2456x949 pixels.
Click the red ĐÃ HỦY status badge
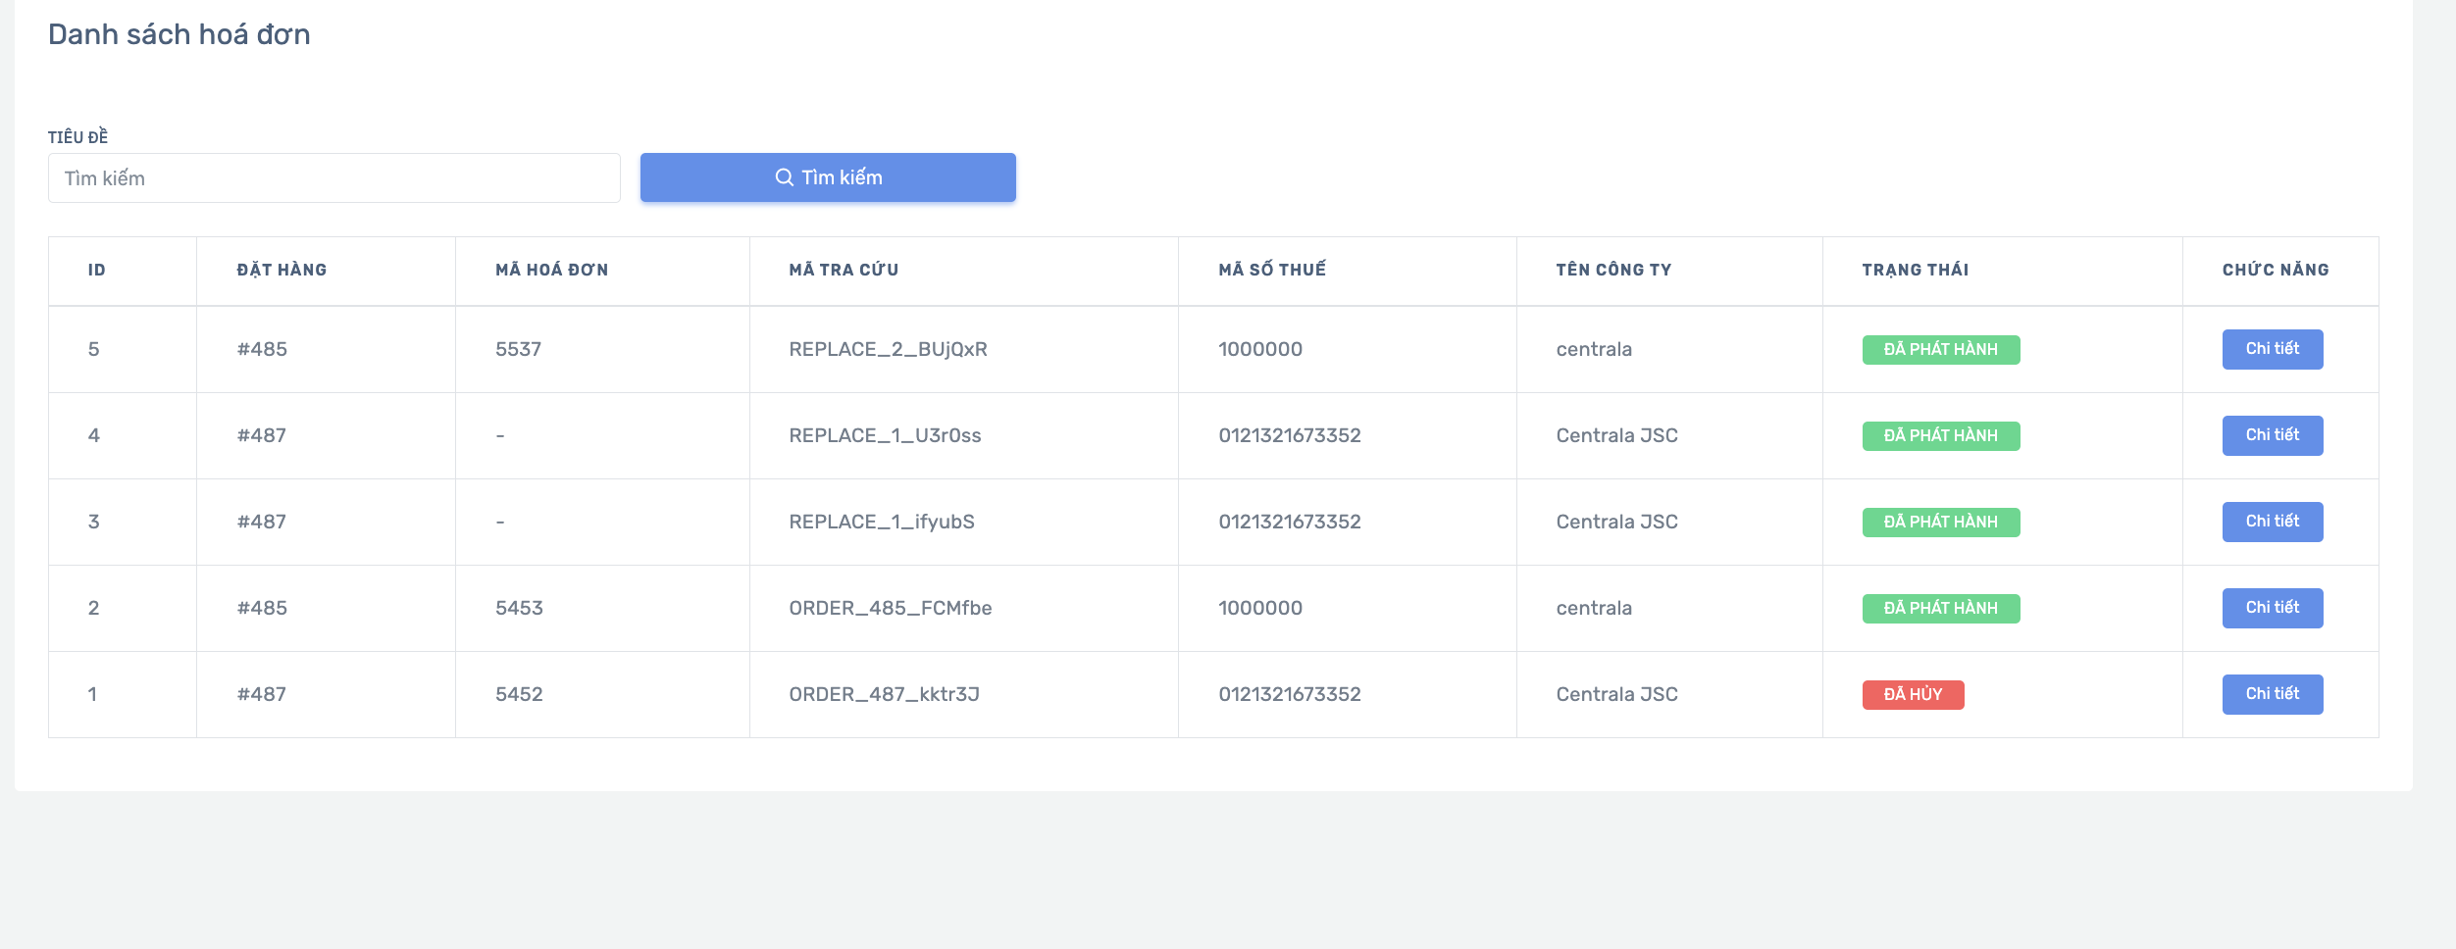click(x=1913, y=694)
